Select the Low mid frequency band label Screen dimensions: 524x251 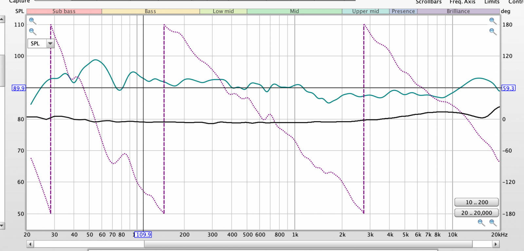(223, 11)
